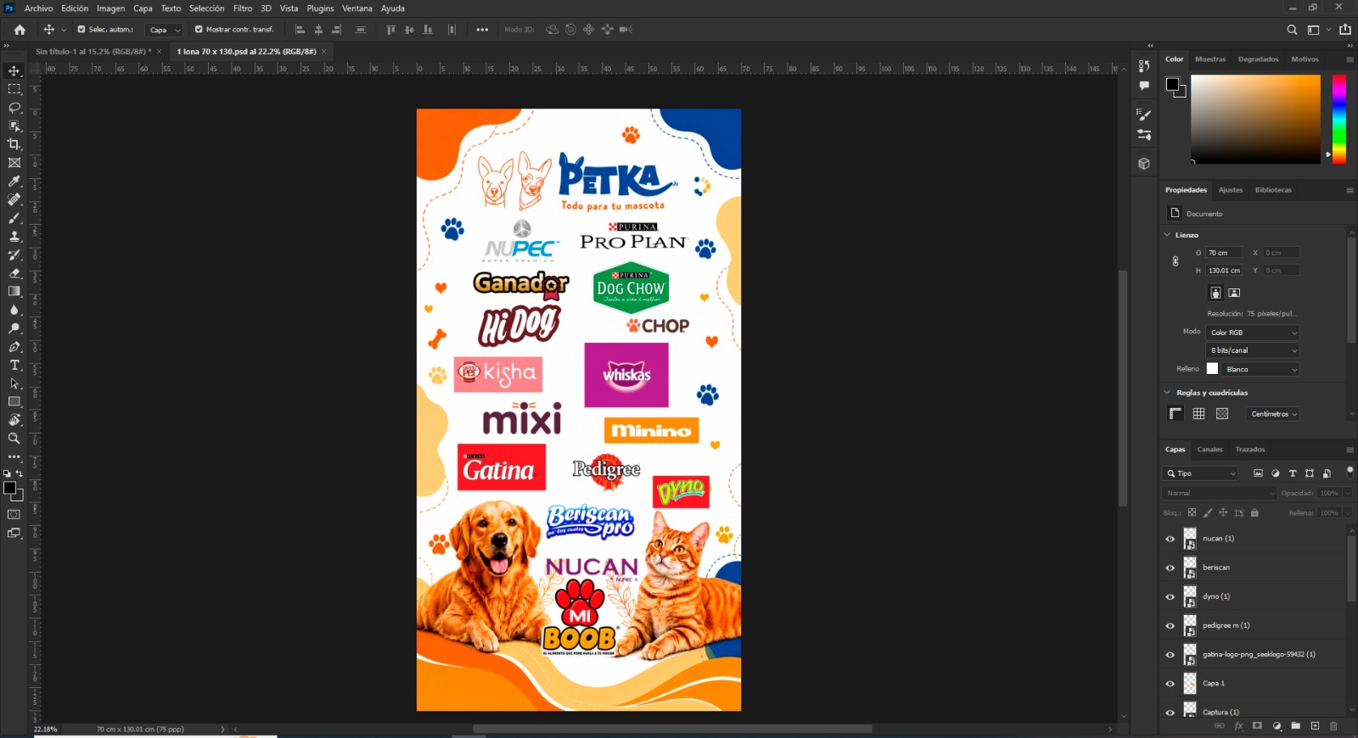Open the 8 bits/canal dropdown
This screenshot has height=738, width=1358.
coord(1254,350)
